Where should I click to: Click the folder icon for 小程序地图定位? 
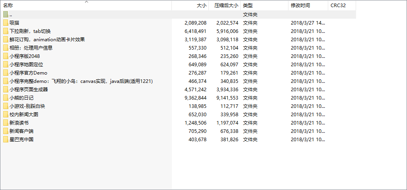6,64
